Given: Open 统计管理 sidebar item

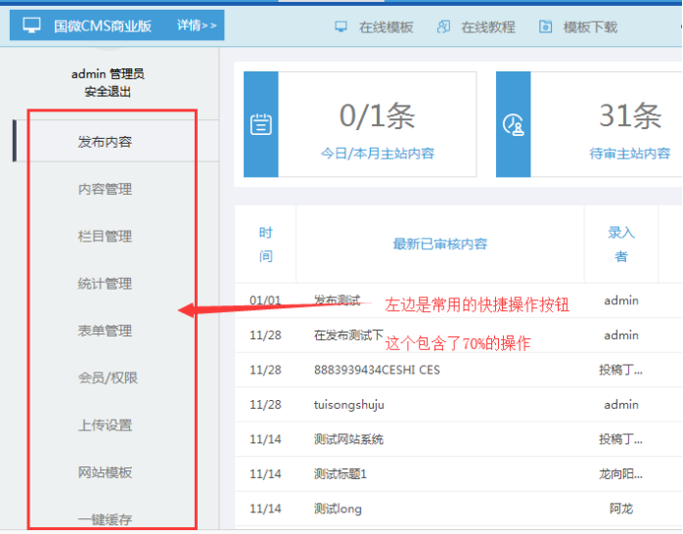Looking at the screenshot, I should point(105,284).
